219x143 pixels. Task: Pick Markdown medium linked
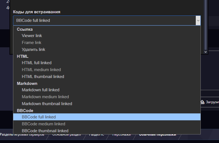point(45,97)
